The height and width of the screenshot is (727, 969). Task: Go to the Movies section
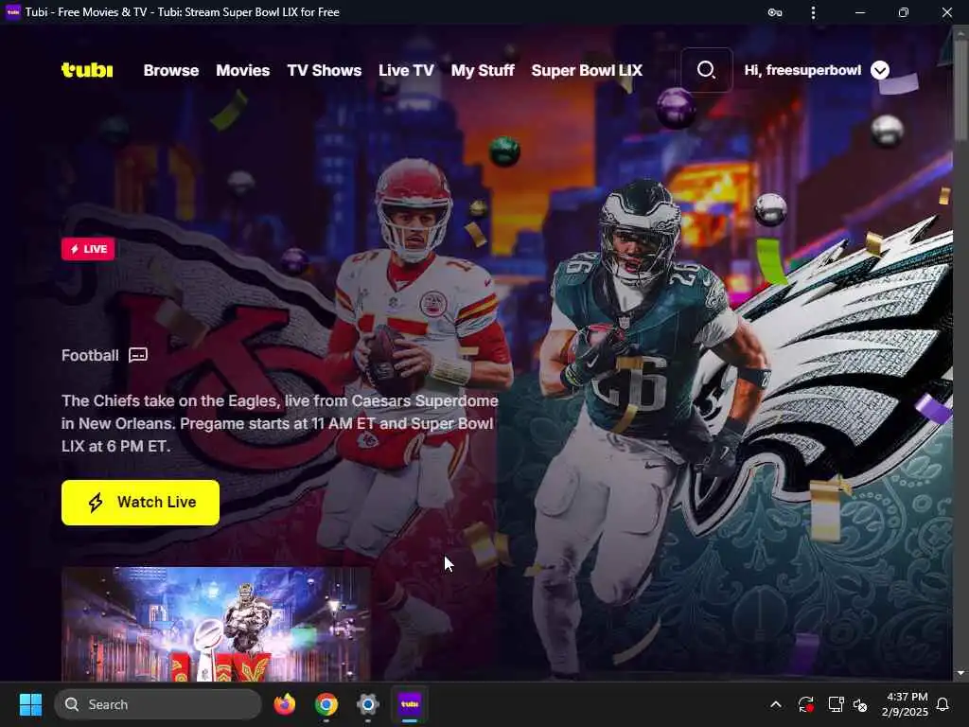(x=243, y=70)
